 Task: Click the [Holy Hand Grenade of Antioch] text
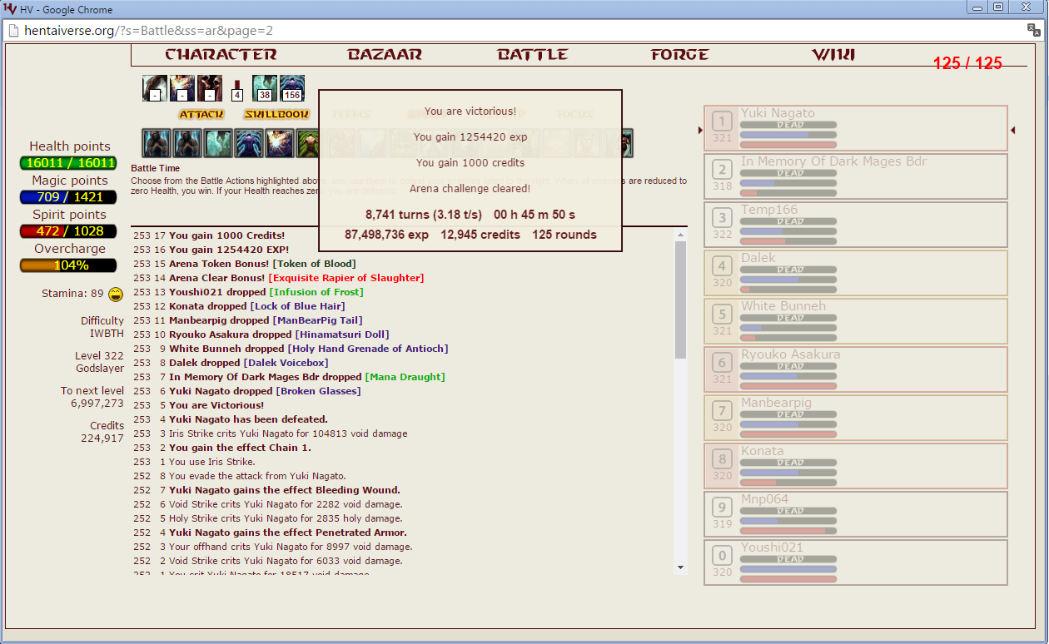(x=368, y=349)
